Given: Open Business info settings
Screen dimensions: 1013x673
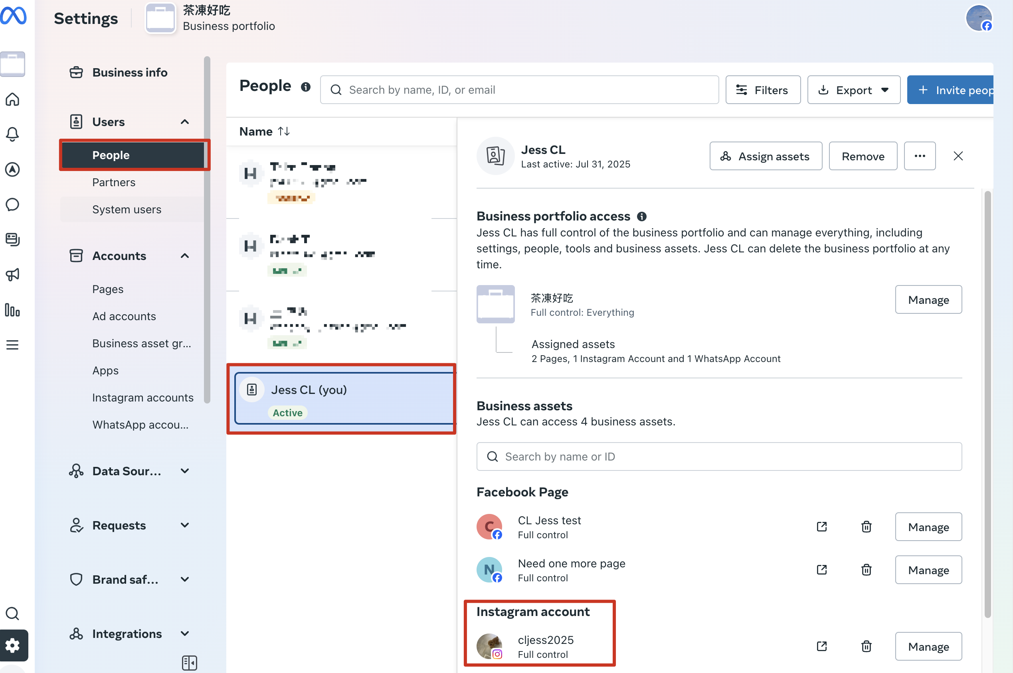Looking at the screenshot, I should point(130,72).
